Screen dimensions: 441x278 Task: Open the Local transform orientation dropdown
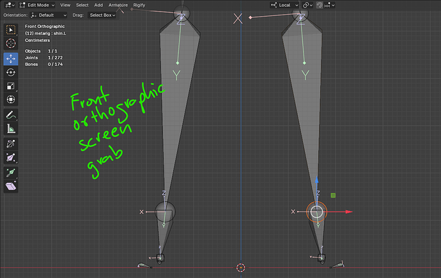tap(284, 5)
